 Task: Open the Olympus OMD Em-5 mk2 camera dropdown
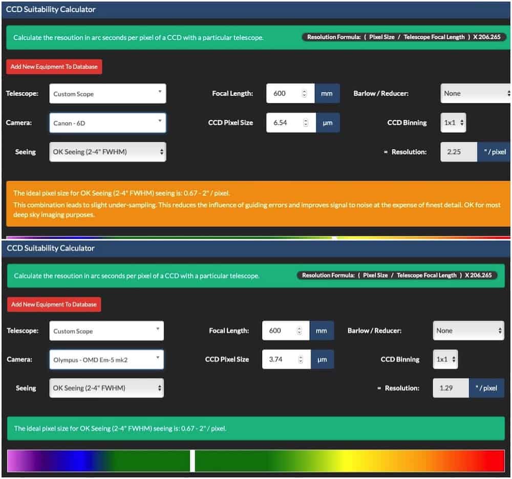click(106, 359)
